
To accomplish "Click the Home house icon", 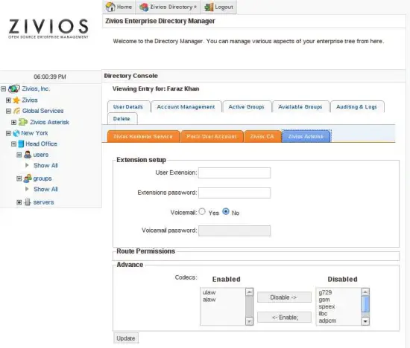I will 110,7.
